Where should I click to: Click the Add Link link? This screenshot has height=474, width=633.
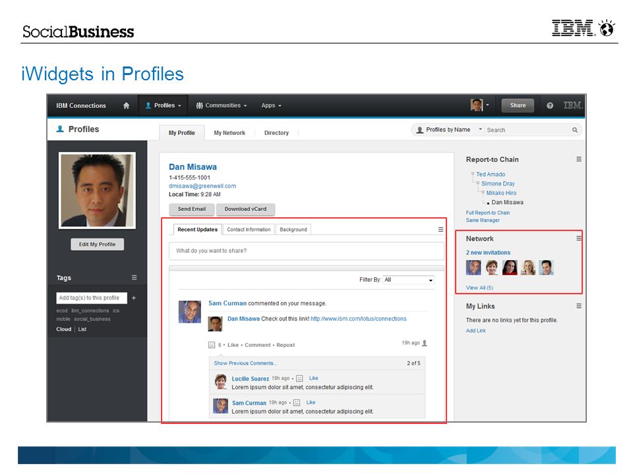point(475,330)
